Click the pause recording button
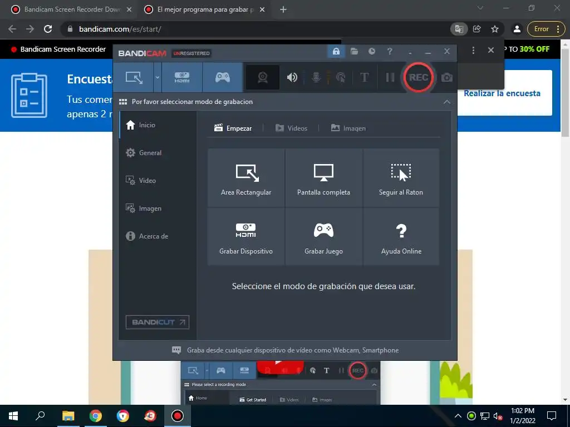Image resolution: width=570 pixels, height=427 pixels. (390, 77)
